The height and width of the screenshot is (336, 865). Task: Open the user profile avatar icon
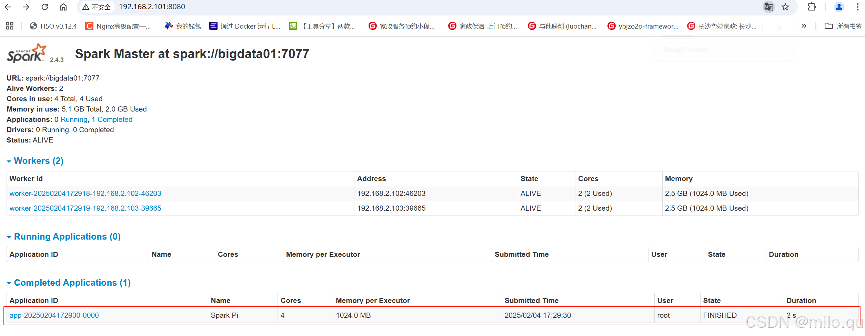[839, 7]
